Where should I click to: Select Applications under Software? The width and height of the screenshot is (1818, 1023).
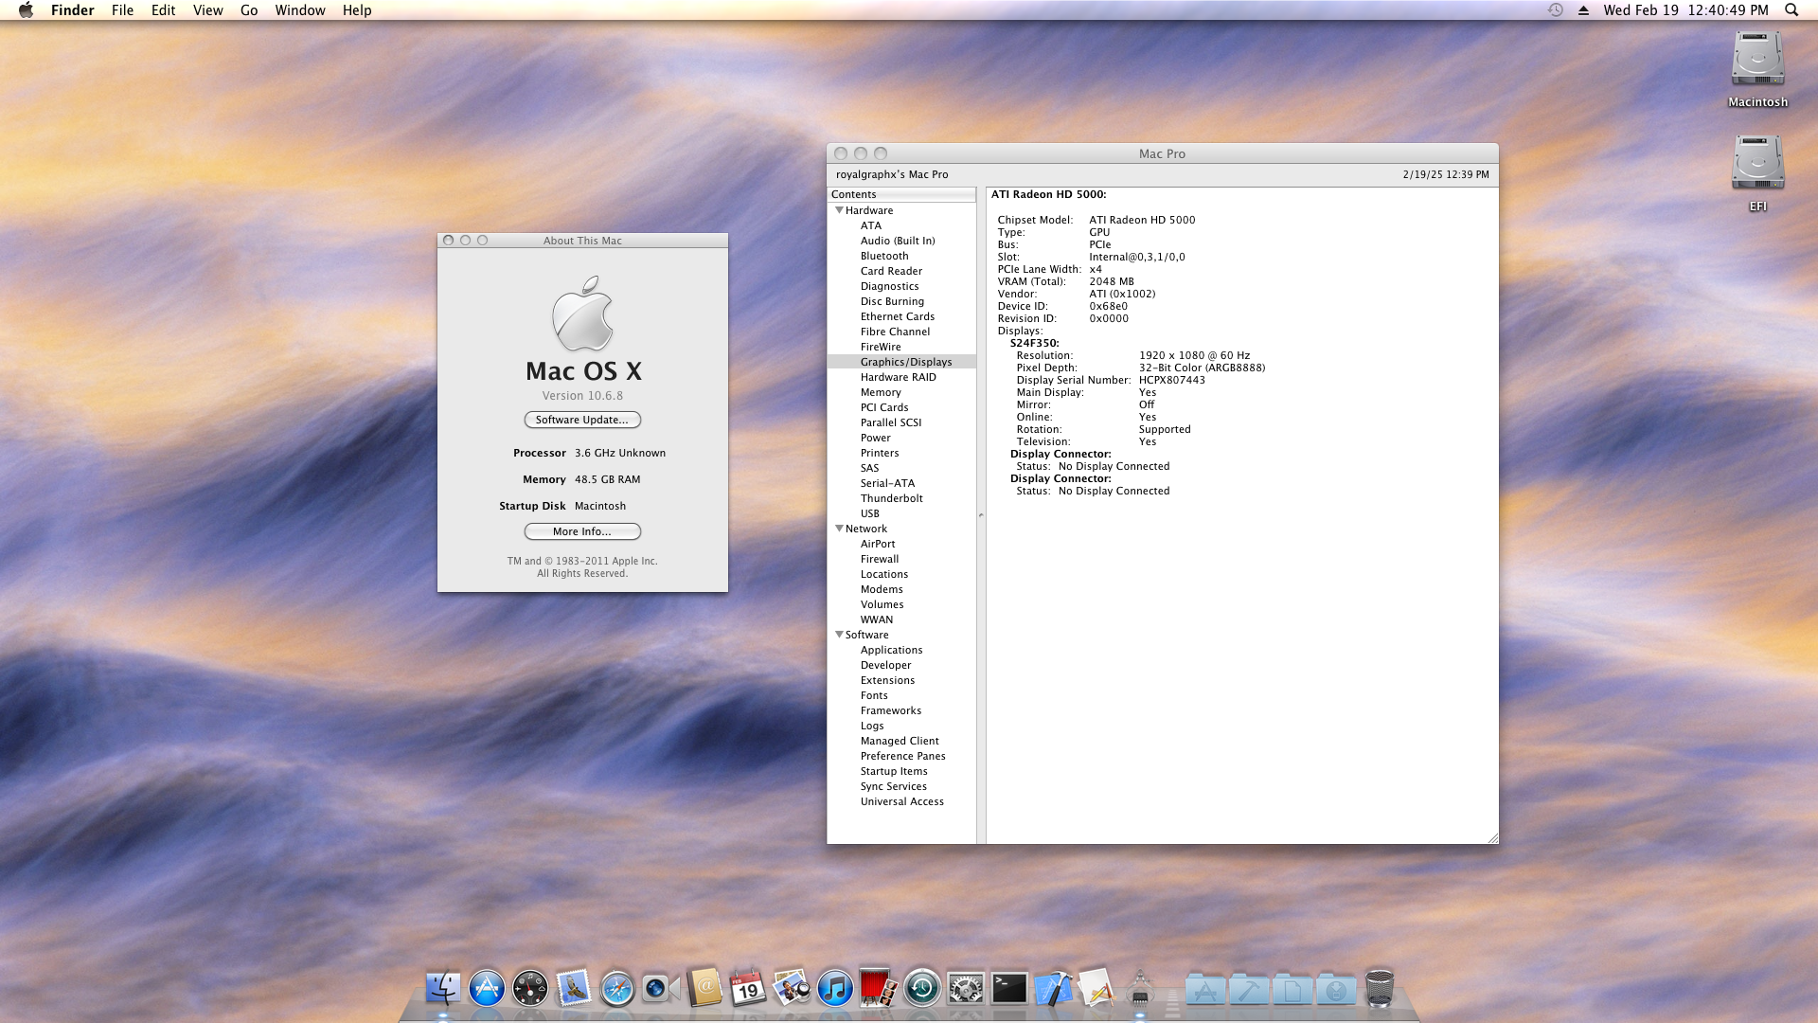(x=901, y=650)
